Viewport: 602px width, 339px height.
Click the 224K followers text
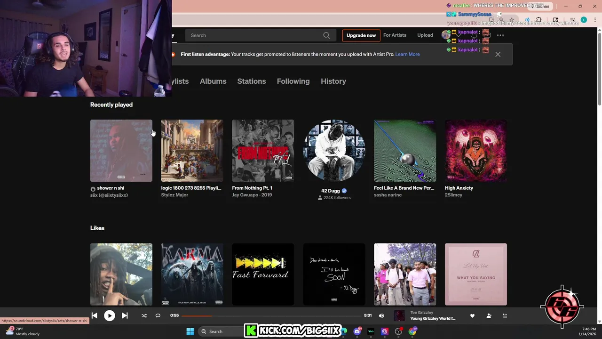click(337, 198)
